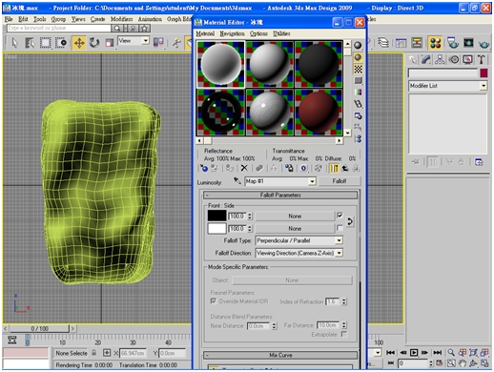
Task: Open the Modify panel tab icon
Action: pyautogui.click(x=425, y=59)
